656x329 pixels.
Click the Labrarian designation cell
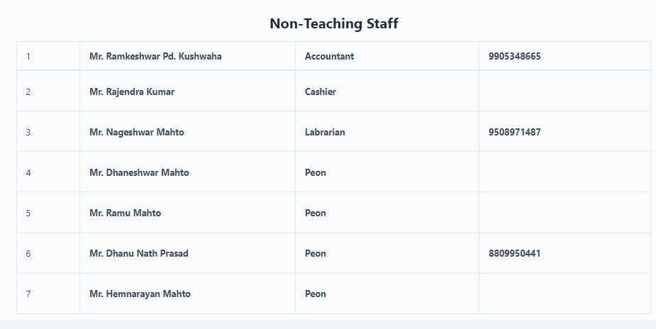387,132
